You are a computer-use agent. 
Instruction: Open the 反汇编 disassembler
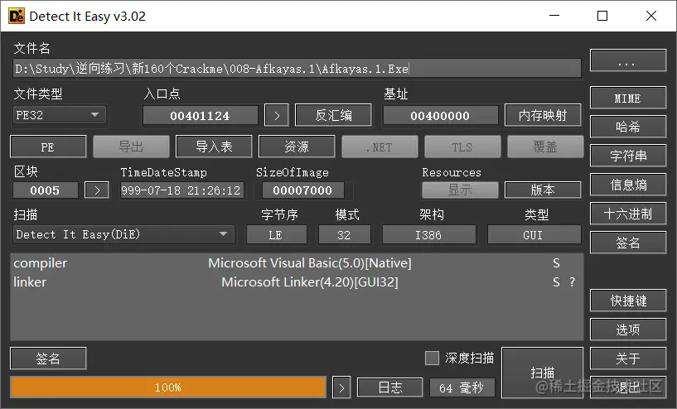(x=333, y=115)
